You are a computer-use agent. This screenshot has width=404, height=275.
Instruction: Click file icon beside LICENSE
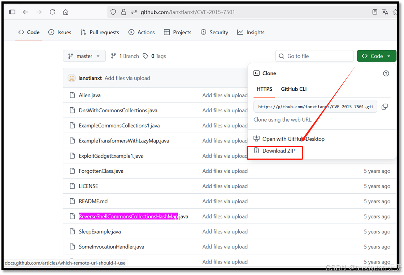pyautogui.click(x=73, y=186)
